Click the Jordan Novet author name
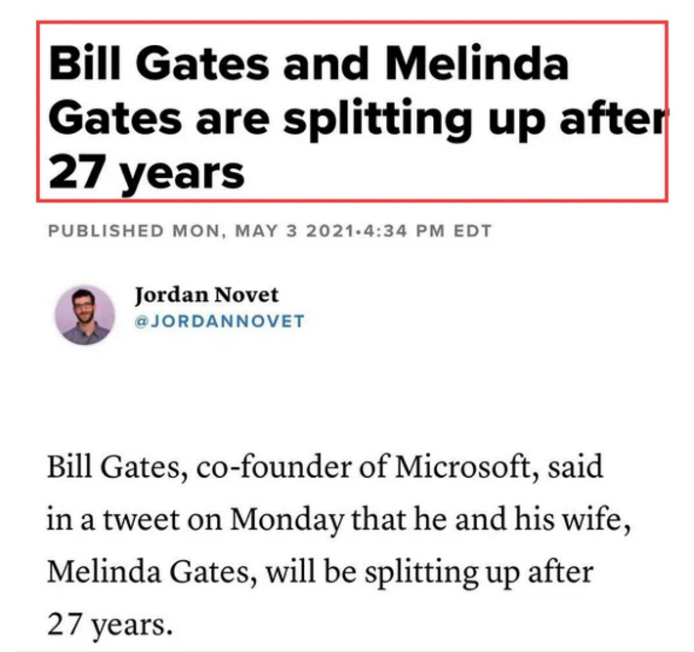This screenshot has width=694, height=652. coord(206,295)
